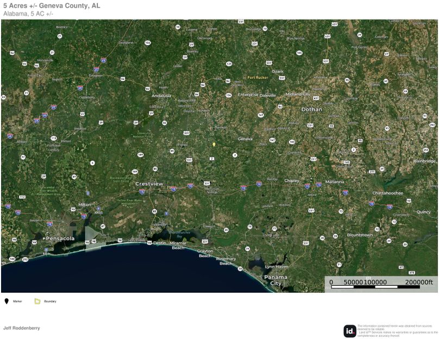Click the Pensacola city label
Screen dimensions: 439x339
coord(60,238)
